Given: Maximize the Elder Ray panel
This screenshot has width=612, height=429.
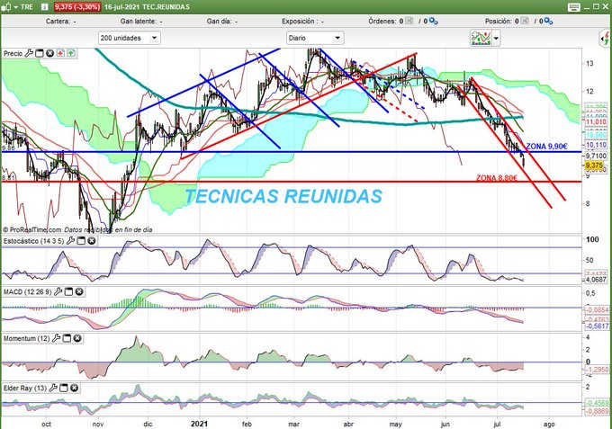Looking at the screenshot, I should coord(64,388).
